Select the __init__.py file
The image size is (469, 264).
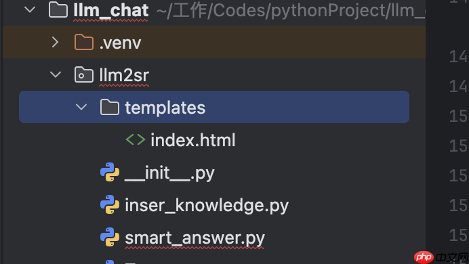tap(169, 173)
